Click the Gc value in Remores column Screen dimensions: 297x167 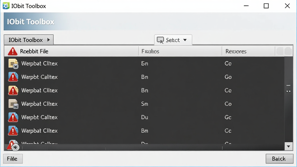pos(228,117)
